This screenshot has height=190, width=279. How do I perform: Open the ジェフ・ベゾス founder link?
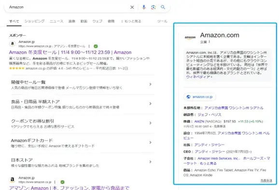pos(209,115)
